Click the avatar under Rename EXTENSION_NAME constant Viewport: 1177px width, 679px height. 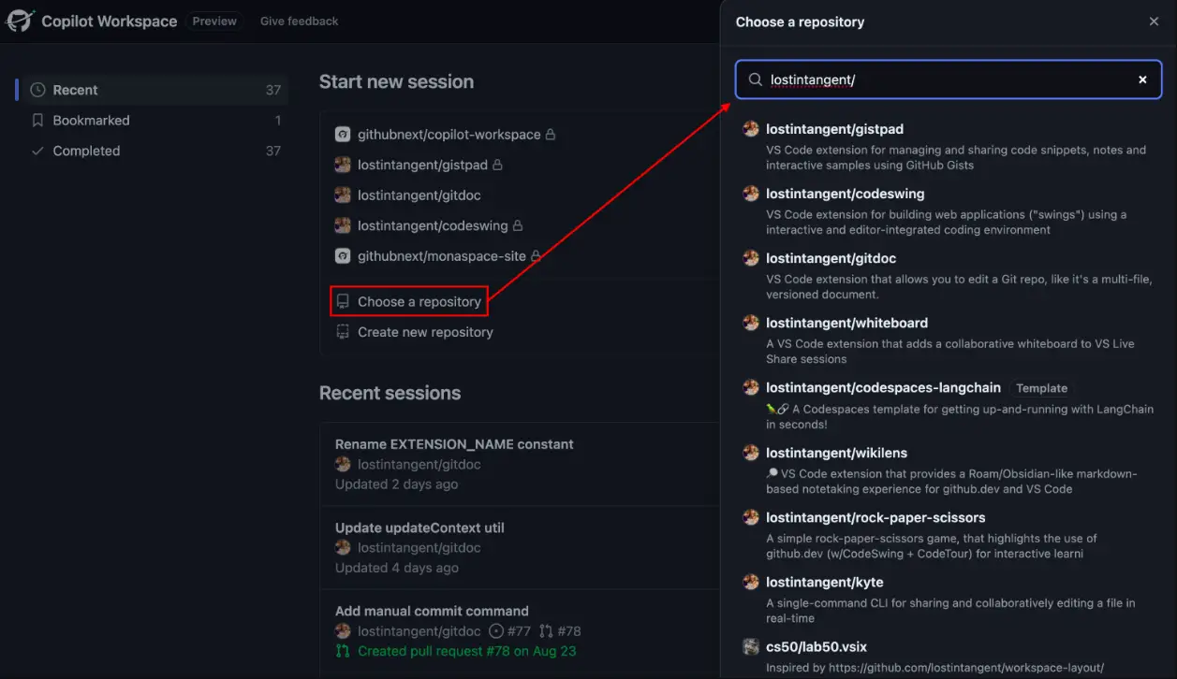(343, 465)
